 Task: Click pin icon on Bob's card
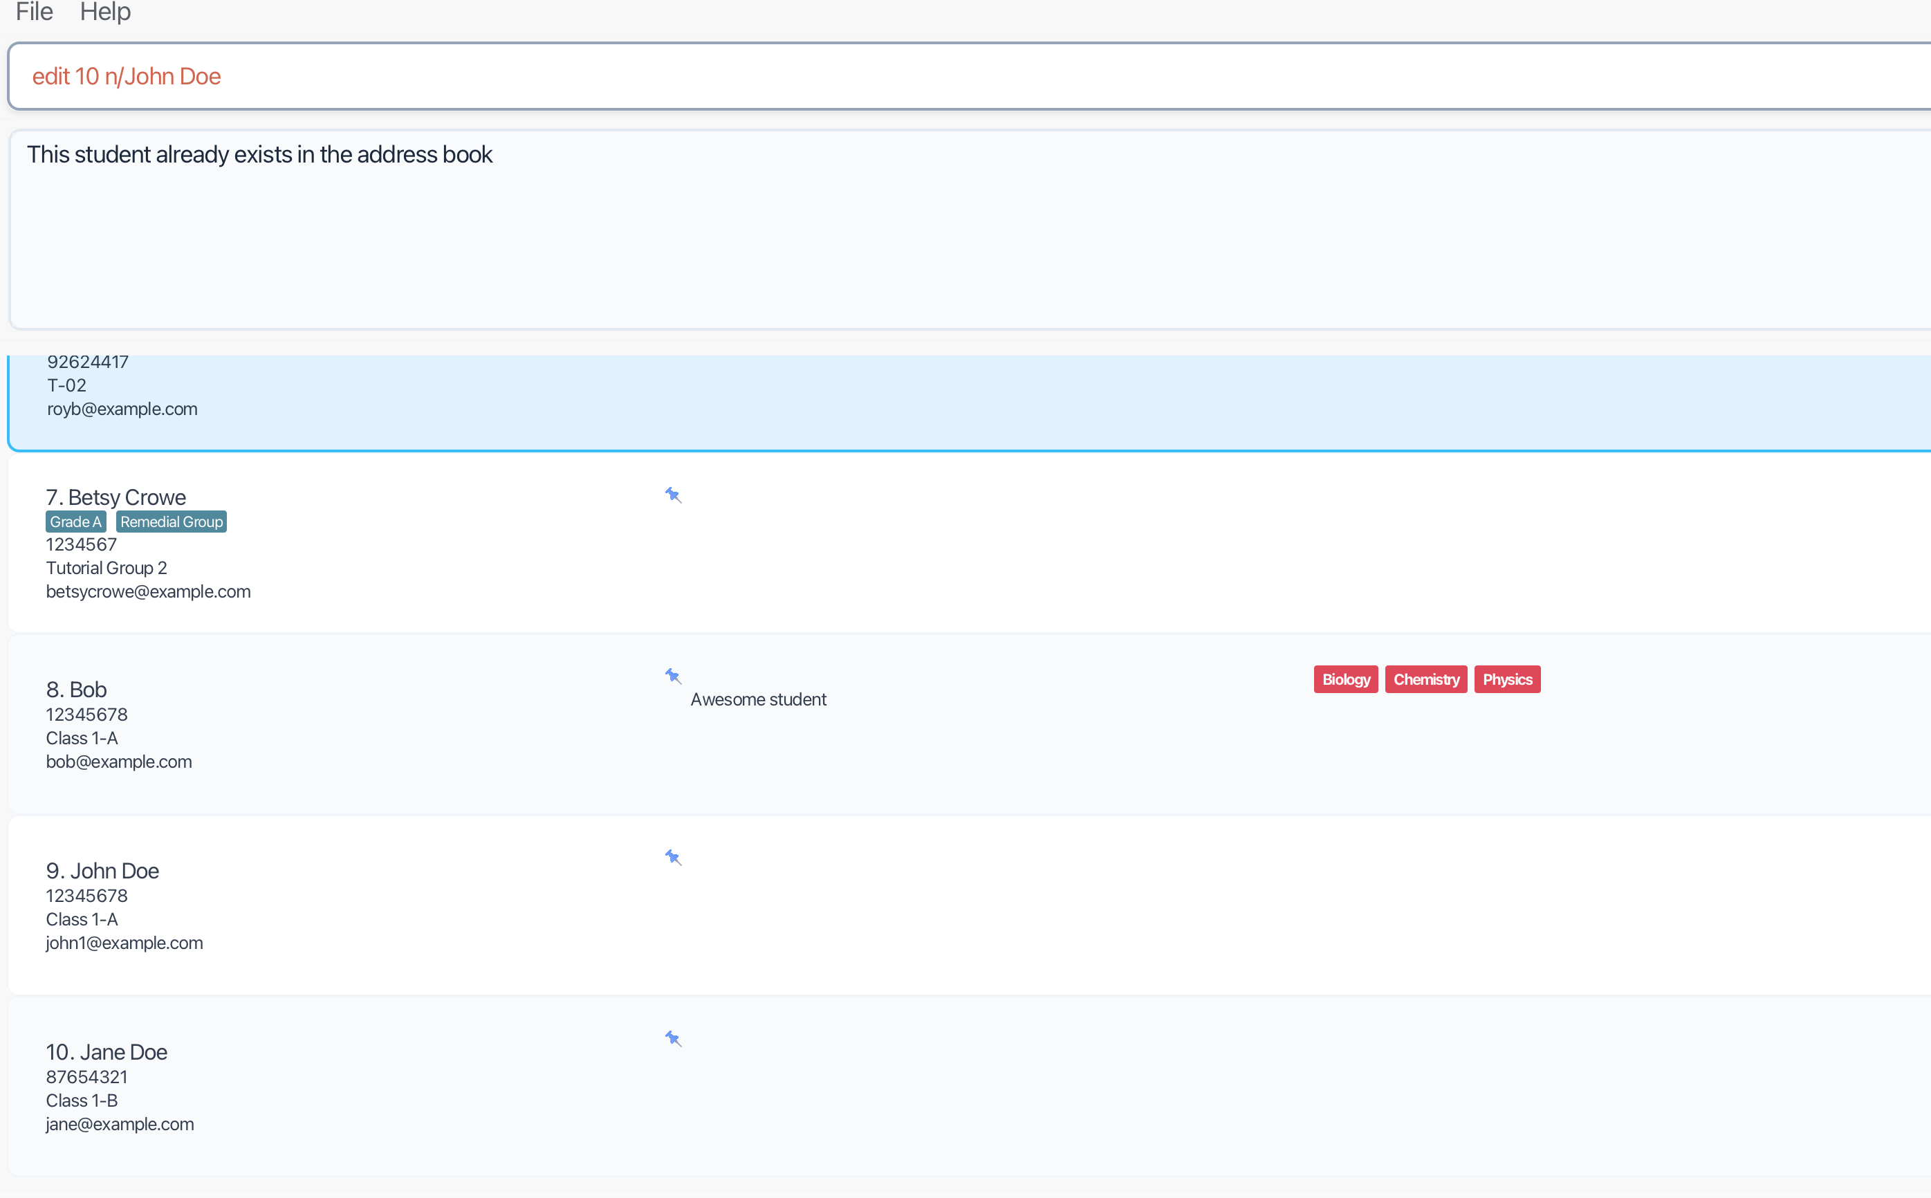(673, 676)
